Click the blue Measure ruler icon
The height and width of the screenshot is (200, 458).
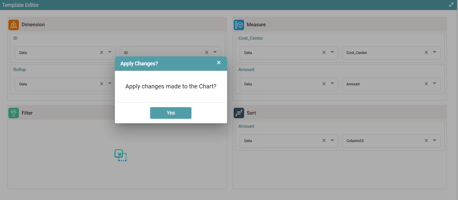[239, 25]
